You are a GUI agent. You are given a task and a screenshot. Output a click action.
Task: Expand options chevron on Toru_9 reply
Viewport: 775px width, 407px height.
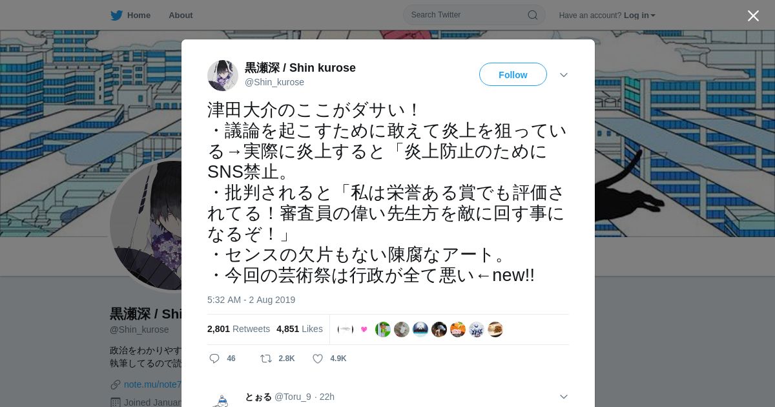coord(564,397)
